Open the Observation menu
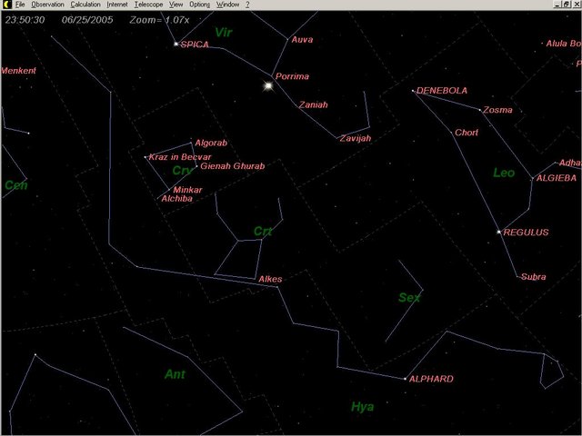This screenshot has height=436, width=582. click(47, 5)
